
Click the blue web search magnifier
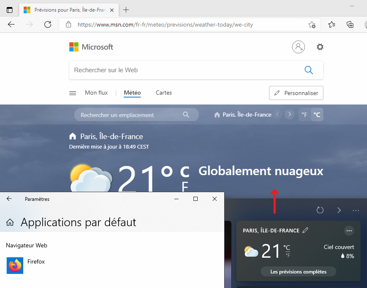(x=309, y=70)
